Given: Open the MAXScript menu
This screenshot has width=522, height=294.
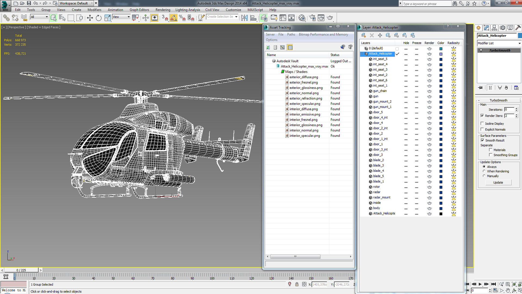Looking at the screenshot, I should click(255, 10).
